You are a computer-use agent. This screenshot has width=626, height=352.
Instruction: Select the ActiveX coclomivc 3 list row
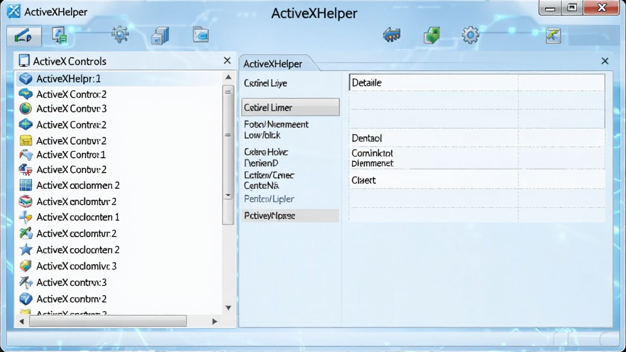point(119,266)
